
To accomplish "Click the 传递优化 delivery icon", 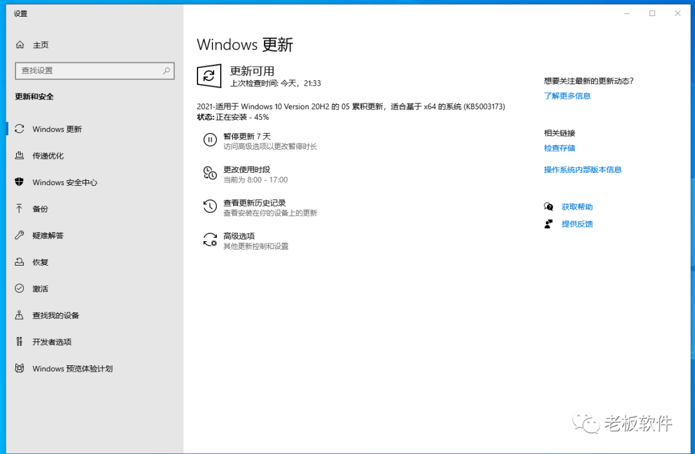I will click(x=19, y=156).
